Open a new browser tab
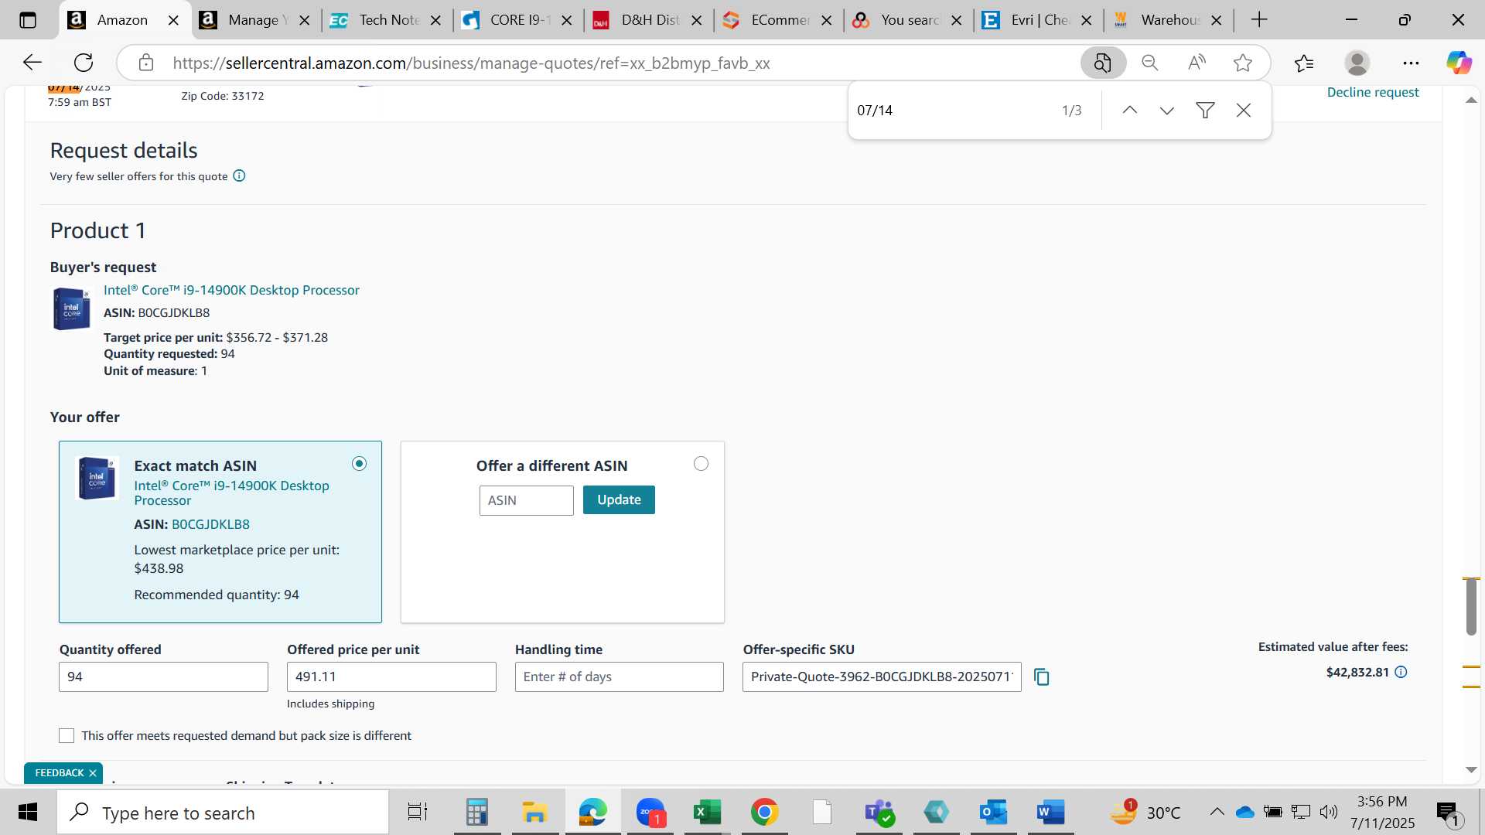The image size is (1485, 835). click(1259, 20)
